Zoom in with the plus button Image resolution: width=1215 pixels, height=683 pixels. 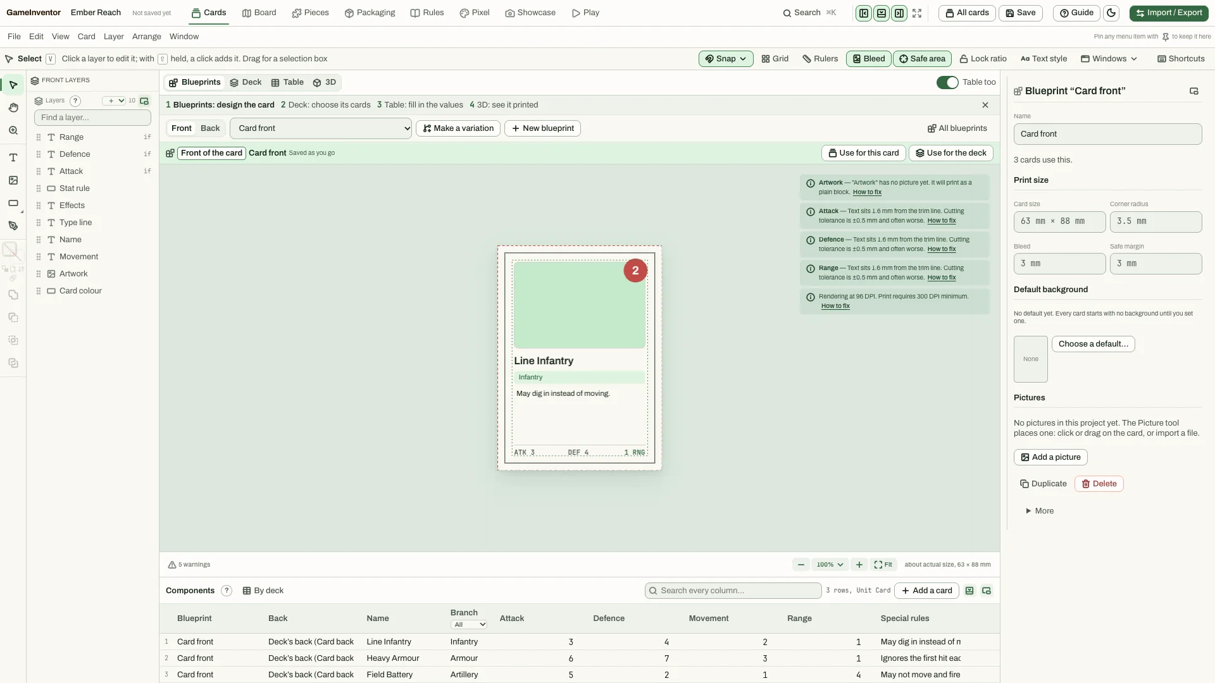[859, 565]
